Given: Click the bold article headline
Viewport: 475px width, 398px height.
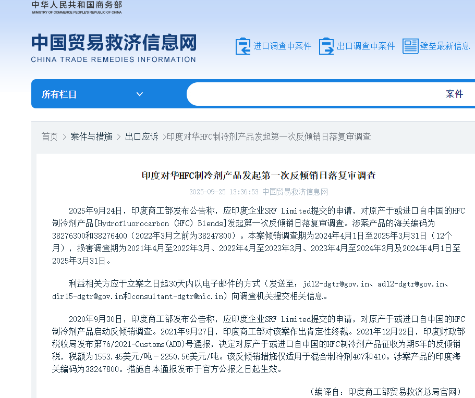Looking at the screenshot, I should [259, 176].
